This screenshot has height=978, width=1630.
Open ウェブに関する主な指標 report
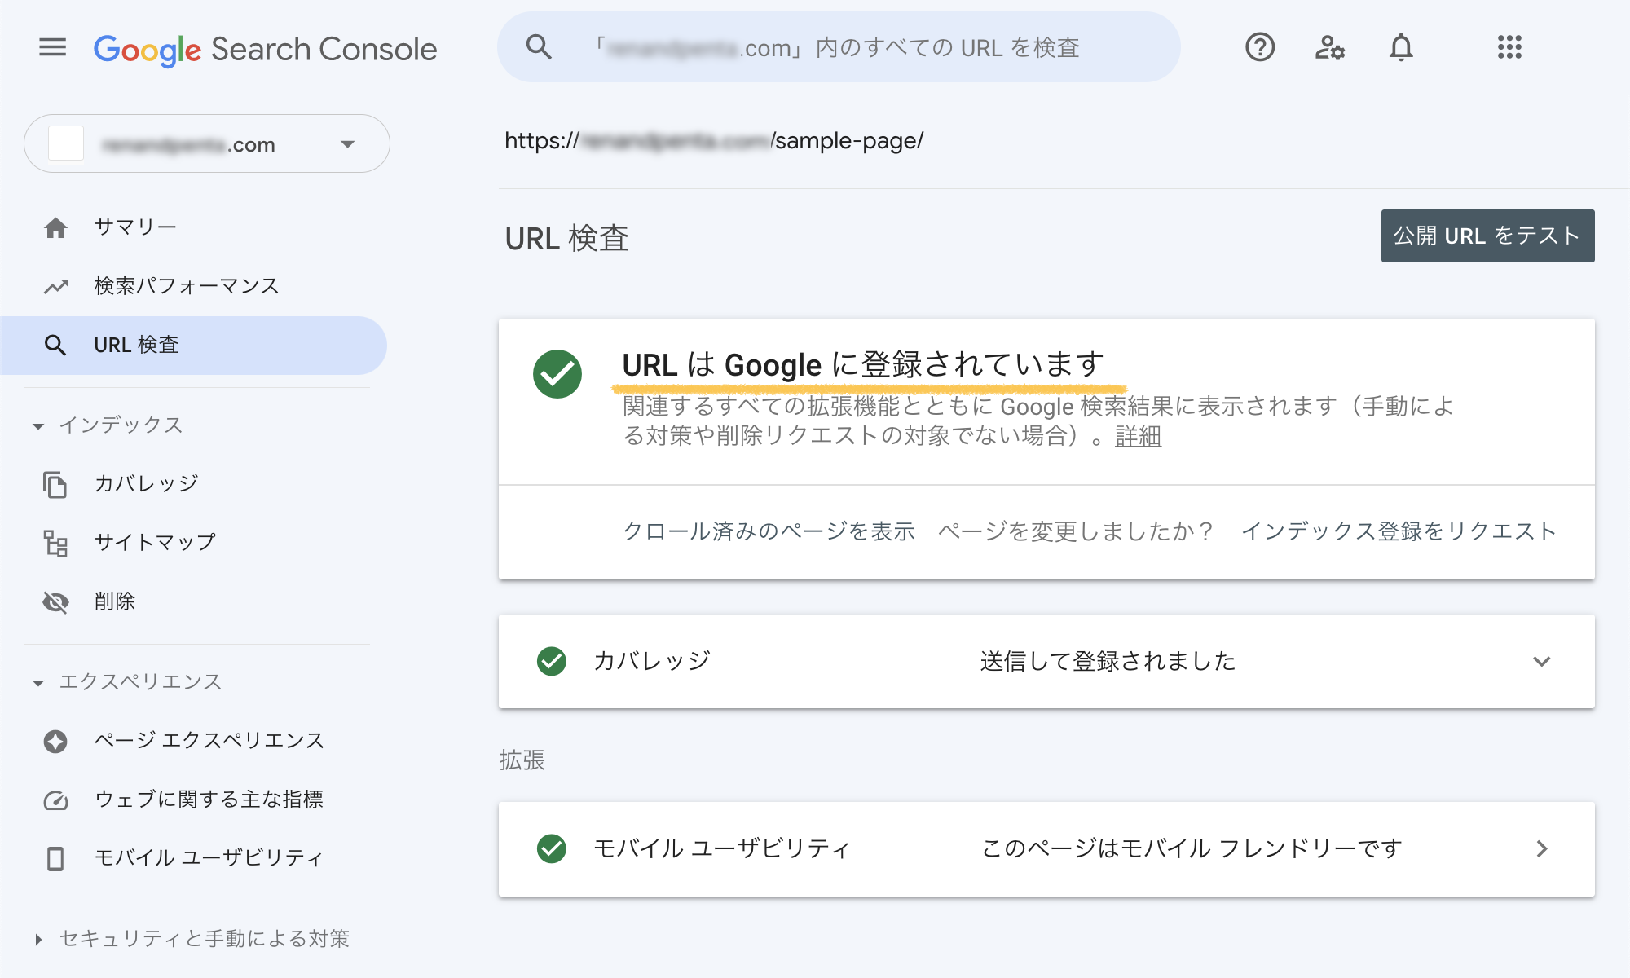click(x=209, y=799)
